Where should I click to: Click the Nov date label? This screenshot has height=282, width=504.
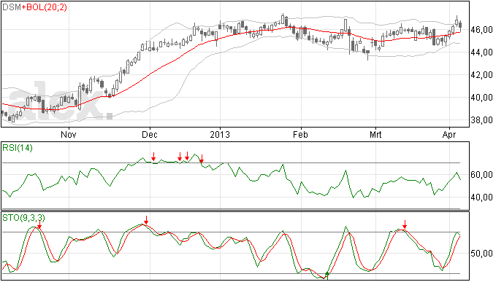[x=69, y=134]
